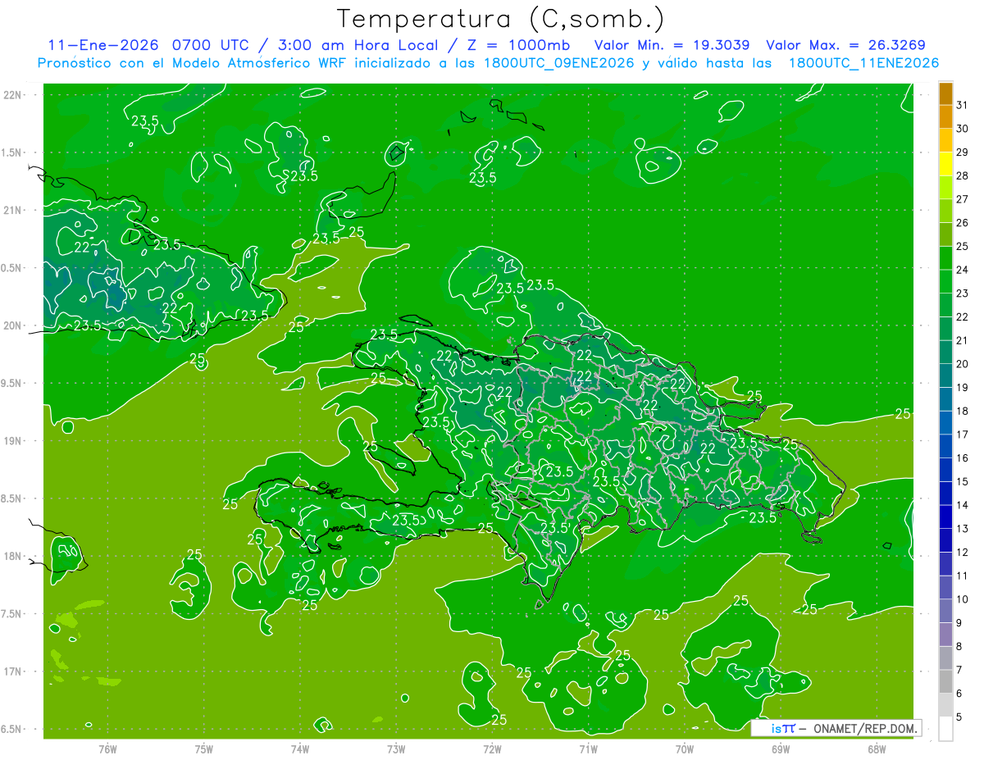Click the '28' color bar label
The image size is (984, 760).
pos(963,175)
